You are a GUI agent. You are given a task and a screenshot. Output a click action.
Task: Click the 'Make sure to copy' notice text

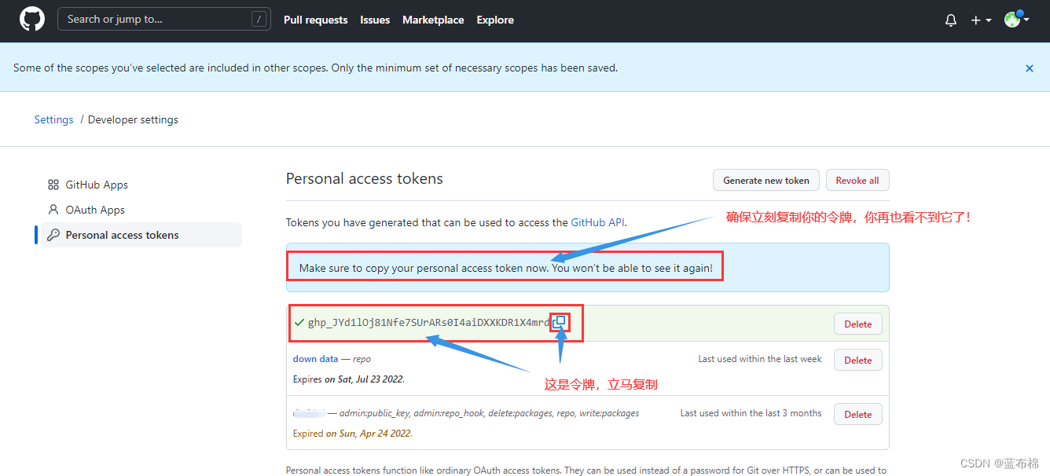coord(506,268)
